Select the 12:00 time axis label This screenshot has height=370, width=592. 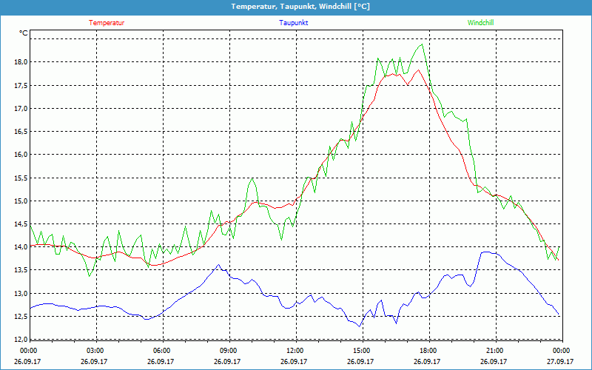(295, 351)
